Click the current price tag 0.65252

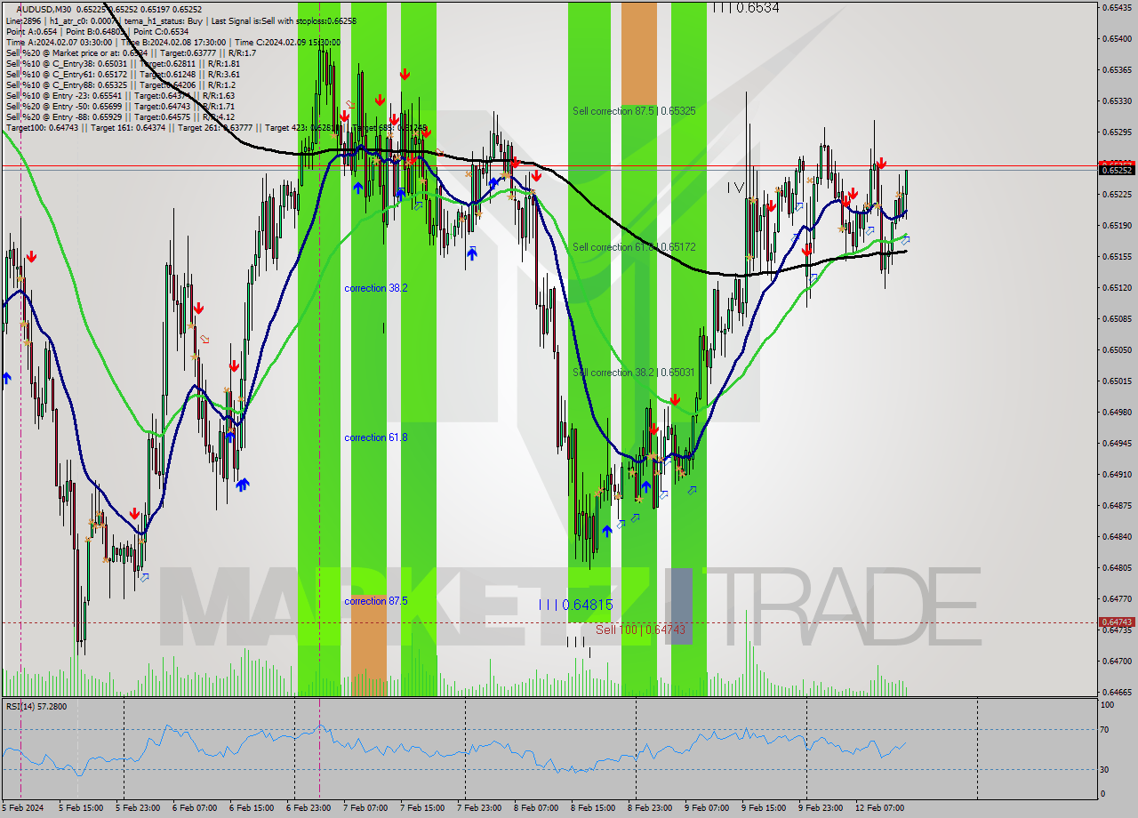tap(1117, 170)
